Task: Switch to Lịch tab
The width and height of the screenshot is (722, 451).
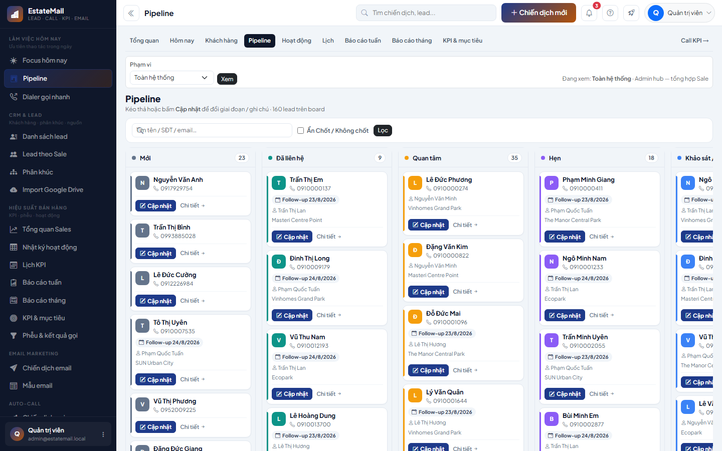Action: pyautogui.click(x=328, y=41)
